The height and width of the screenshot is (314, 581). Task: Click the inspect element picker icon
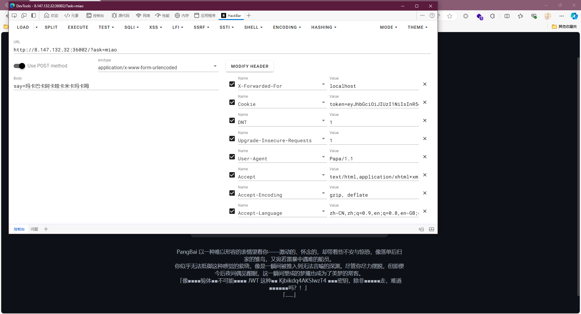14,15
